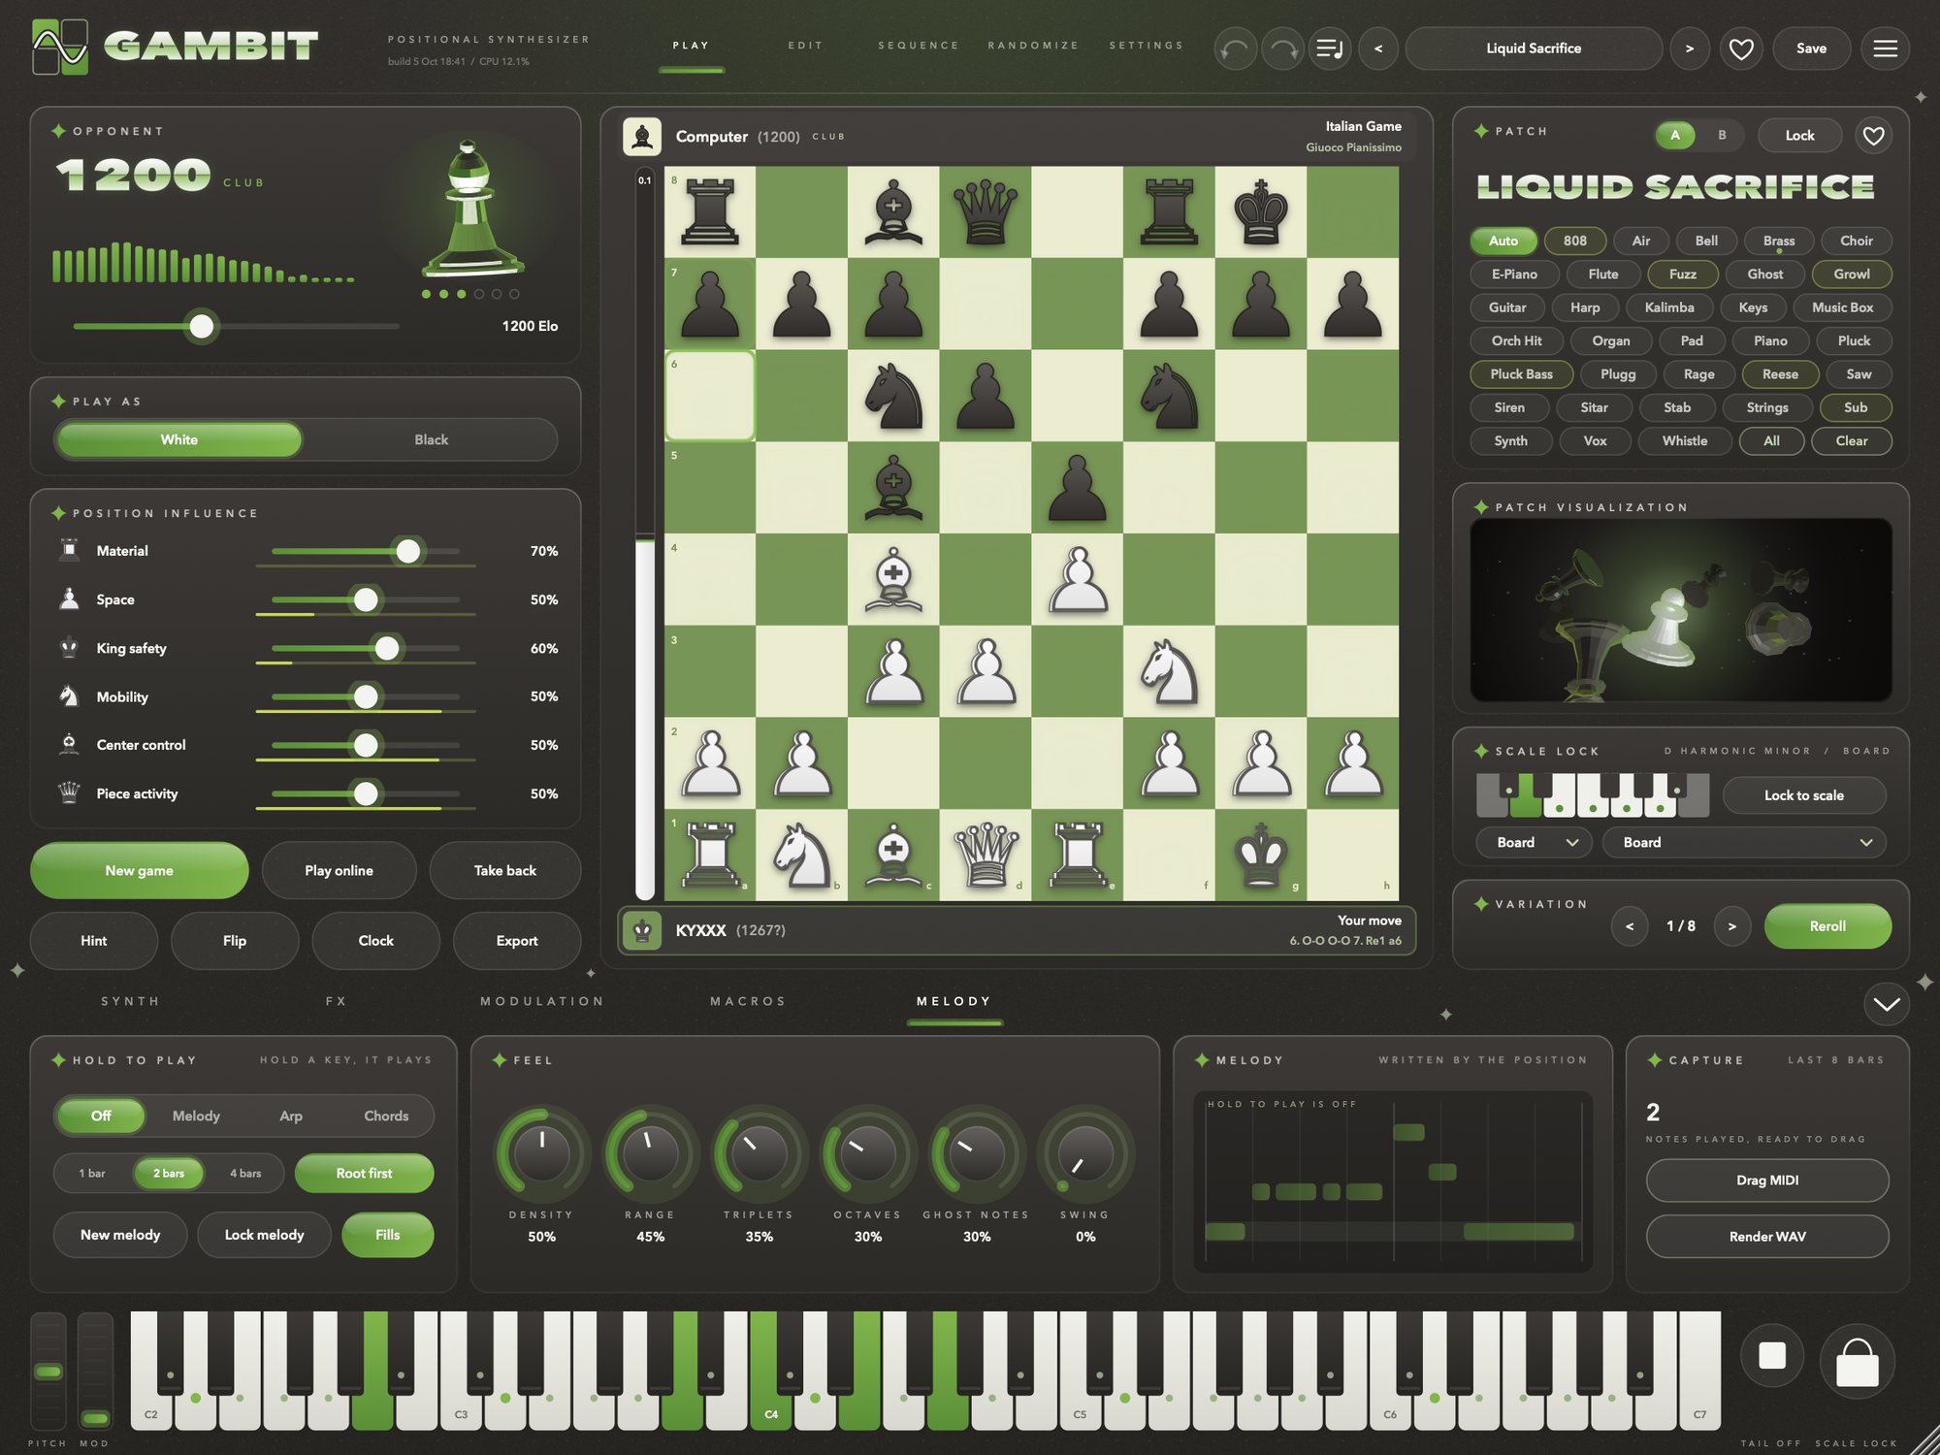This screenshot has width=1940, height=1455.
Task: Click the black knight on c6
Action: tap(893, 396)
